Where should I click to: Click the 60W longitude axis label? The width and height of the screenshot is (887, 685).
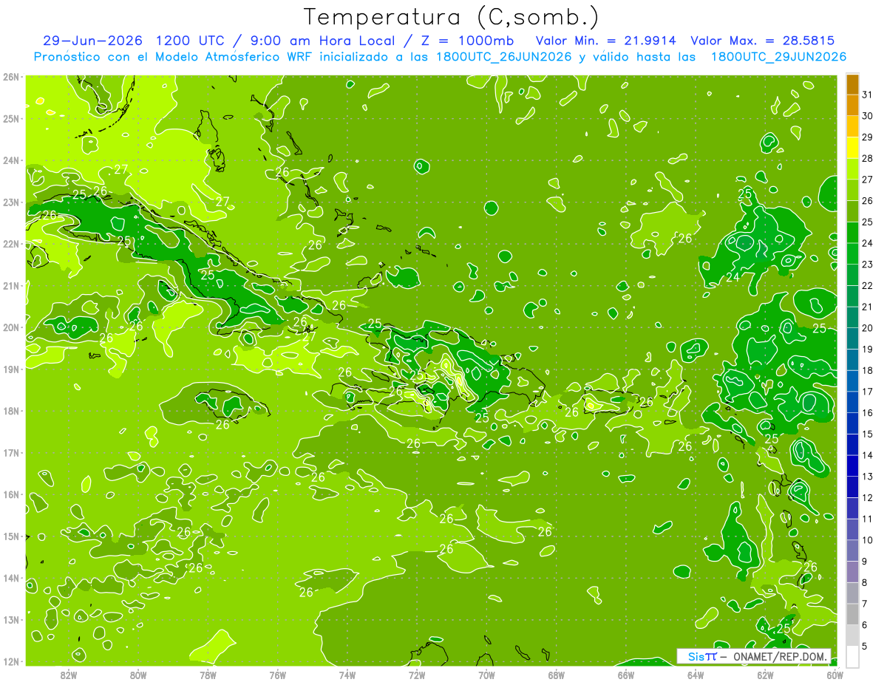coord(835,675)
